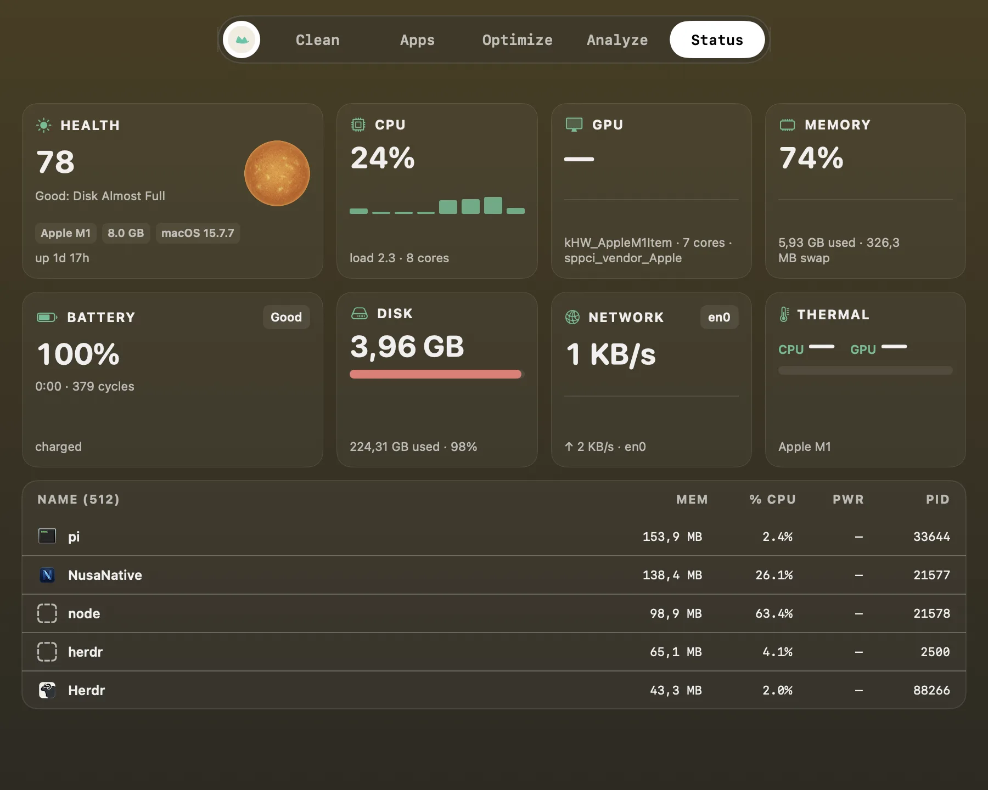Viewport: 988px width, 790px height.
Task: Click the app logo icon in navigation bar
Action: 242,39
